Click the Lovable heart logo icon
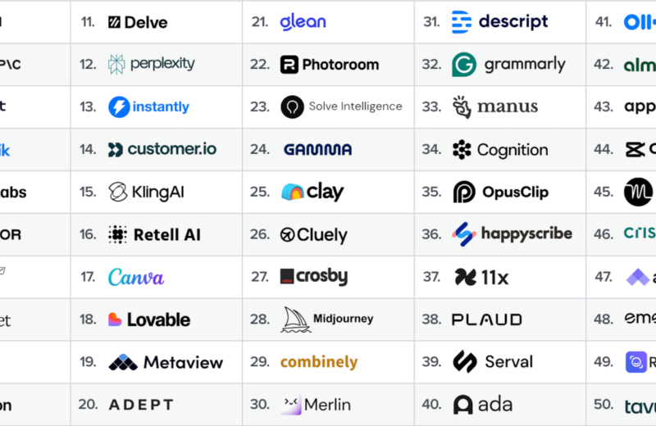The width and height of the screenshot is (656, 426). (x=115, y=319)
